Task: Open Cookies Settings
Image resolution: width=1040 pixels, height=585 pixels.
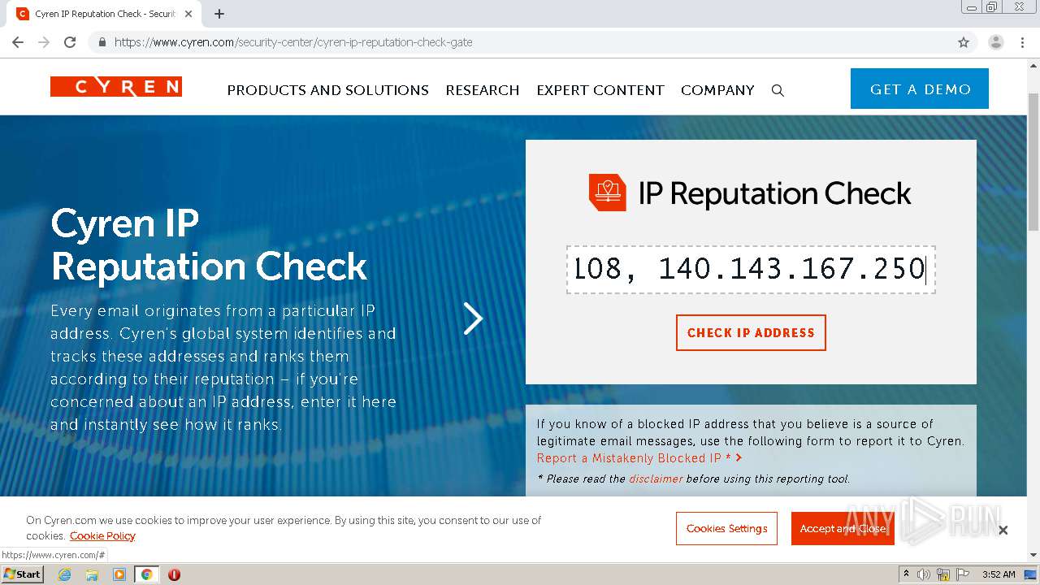Action: coord(726,529)
